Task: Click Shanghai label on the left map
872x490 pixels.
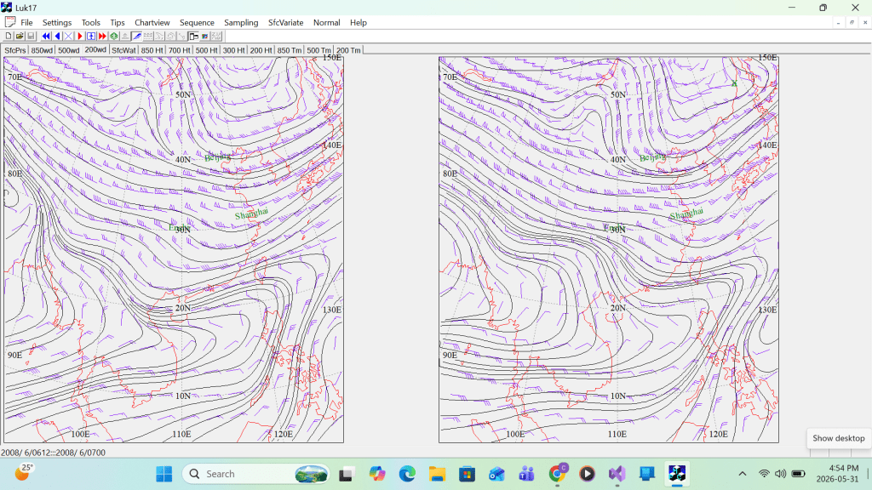Action: tap(251, 214)
